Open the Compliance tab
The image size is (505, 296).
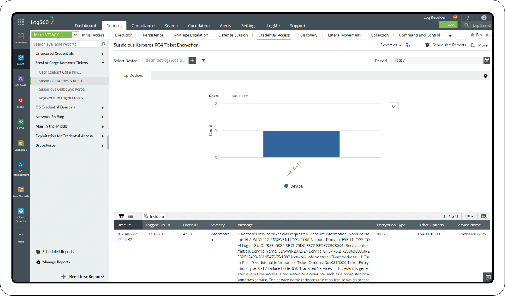[x=143, y=26]
